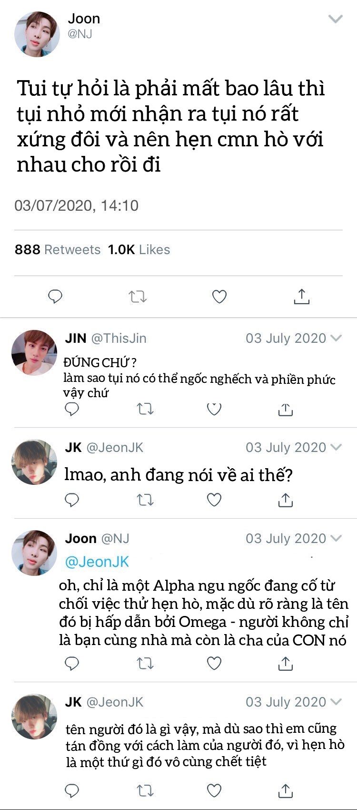Reply to Joon's main tweet
This screenshot has width=357, height=810.
click(55, 297)
